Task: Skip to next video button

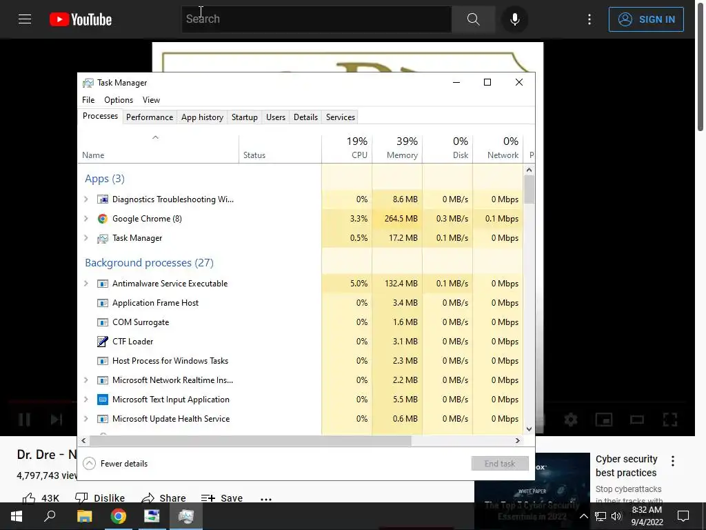Action: tap(57, 420)
